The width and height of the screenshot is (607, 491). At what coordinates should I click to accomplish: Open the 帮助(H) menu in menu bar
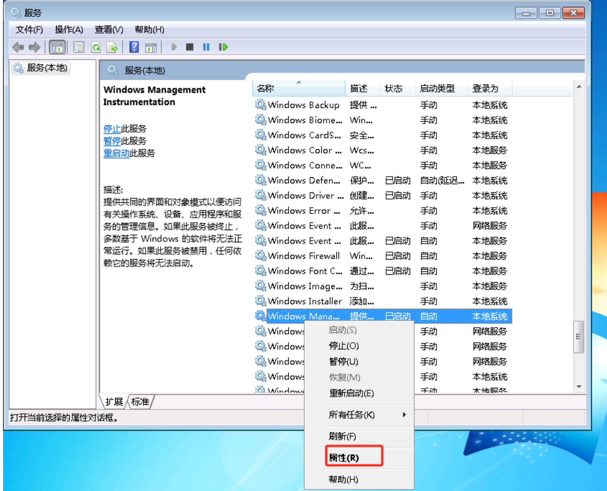(149, 29)
